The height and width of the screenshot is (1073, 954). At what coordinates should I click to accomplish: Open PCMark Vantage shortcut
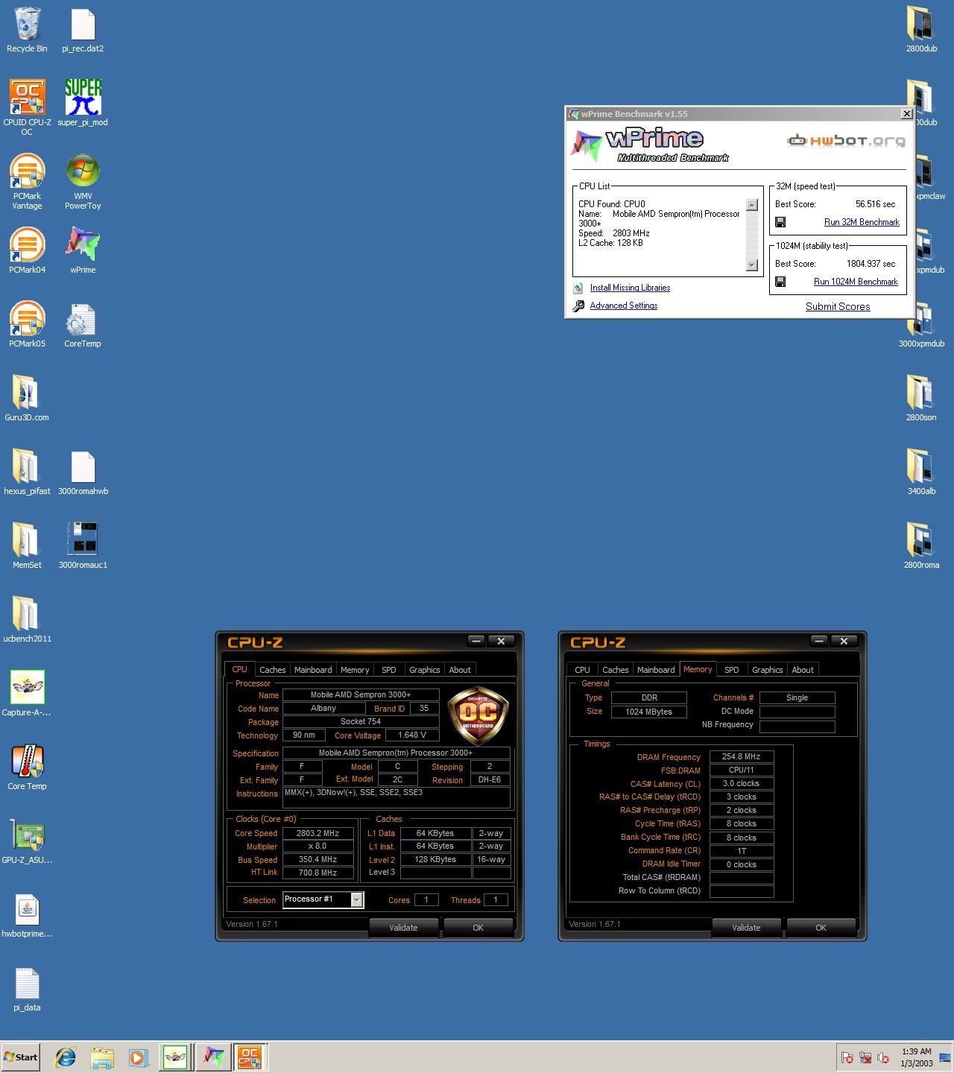[27, 181]
